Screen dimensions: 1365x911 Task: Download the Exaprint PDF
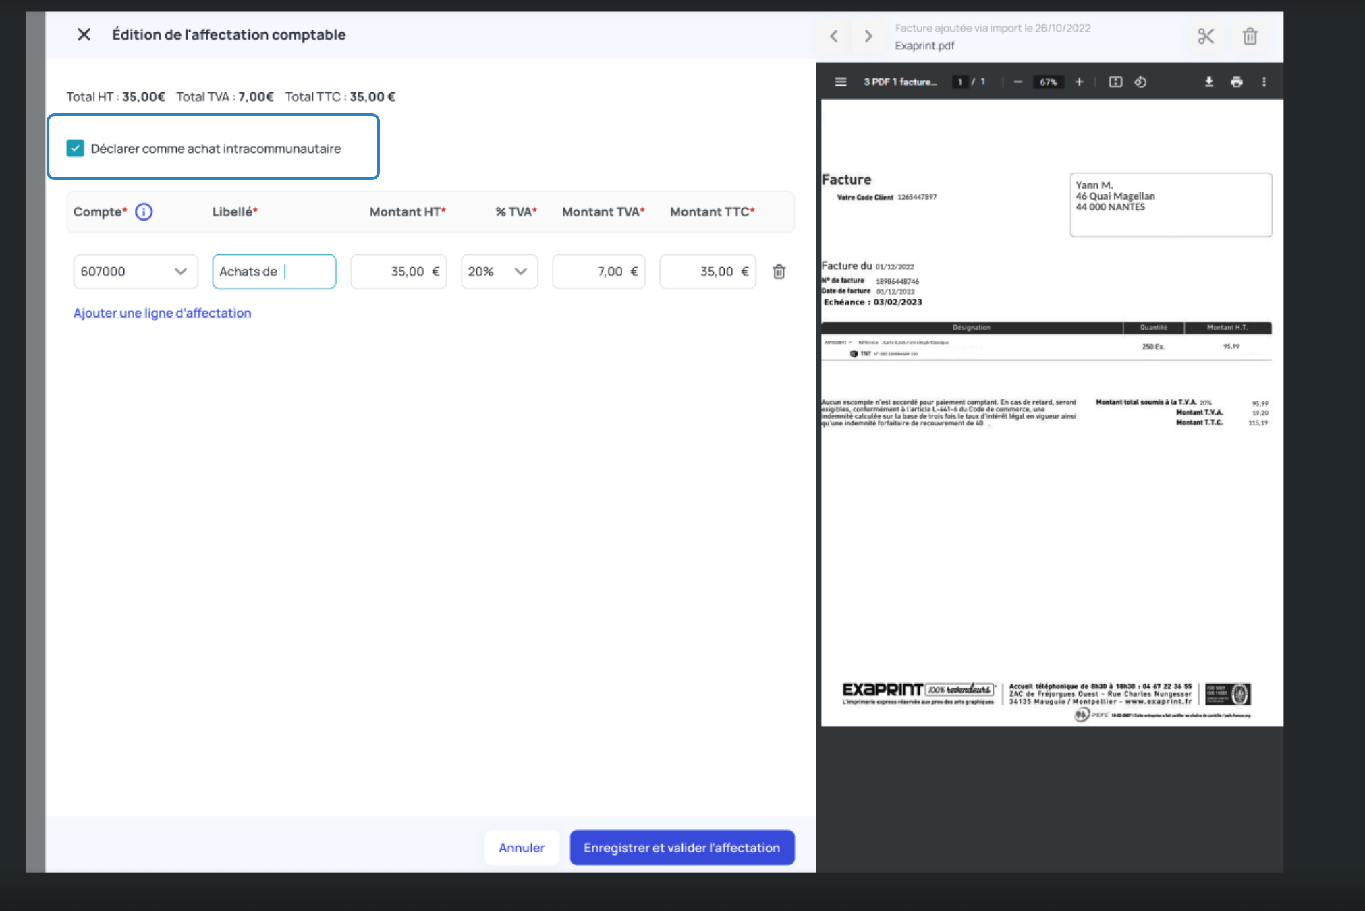1209,82
